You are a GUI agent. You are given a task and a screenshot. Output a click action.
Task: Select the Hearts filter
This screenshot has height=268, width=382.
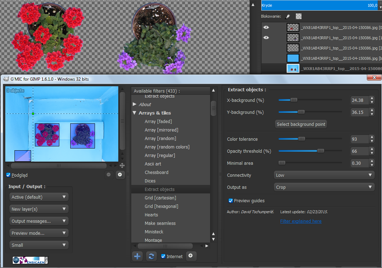point(151,215)
